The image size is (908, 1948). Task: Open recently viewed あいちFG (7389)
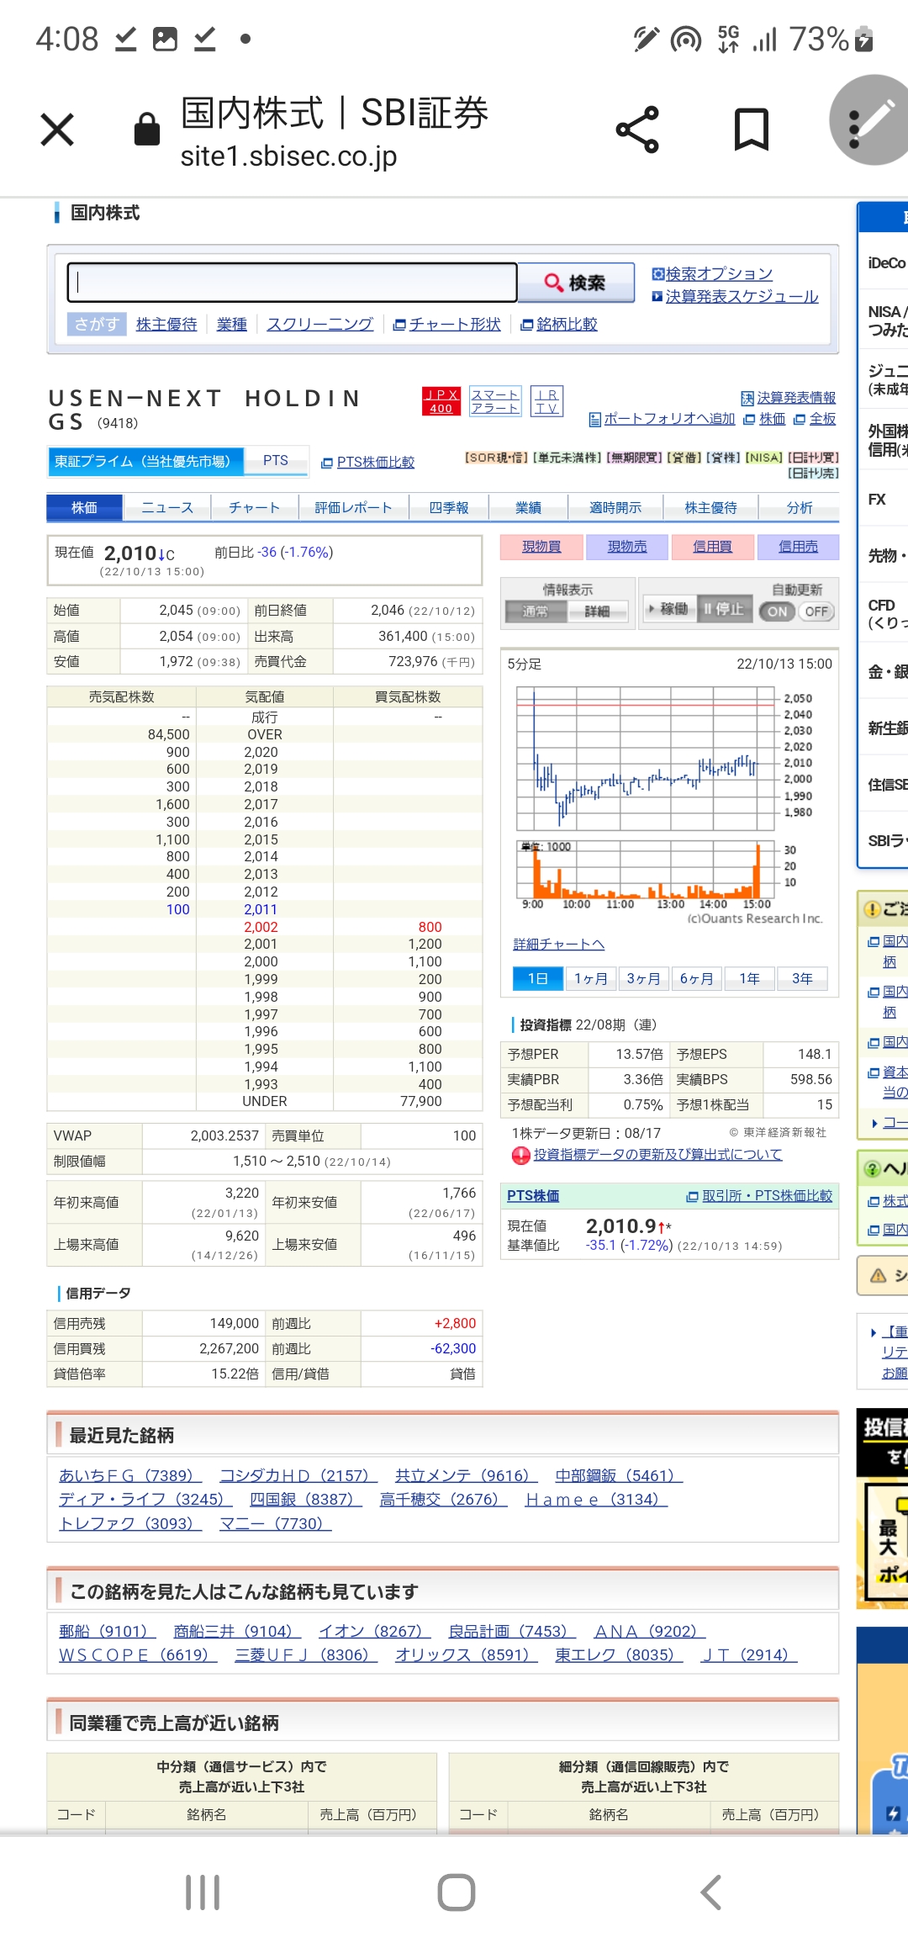(130, 1475)
